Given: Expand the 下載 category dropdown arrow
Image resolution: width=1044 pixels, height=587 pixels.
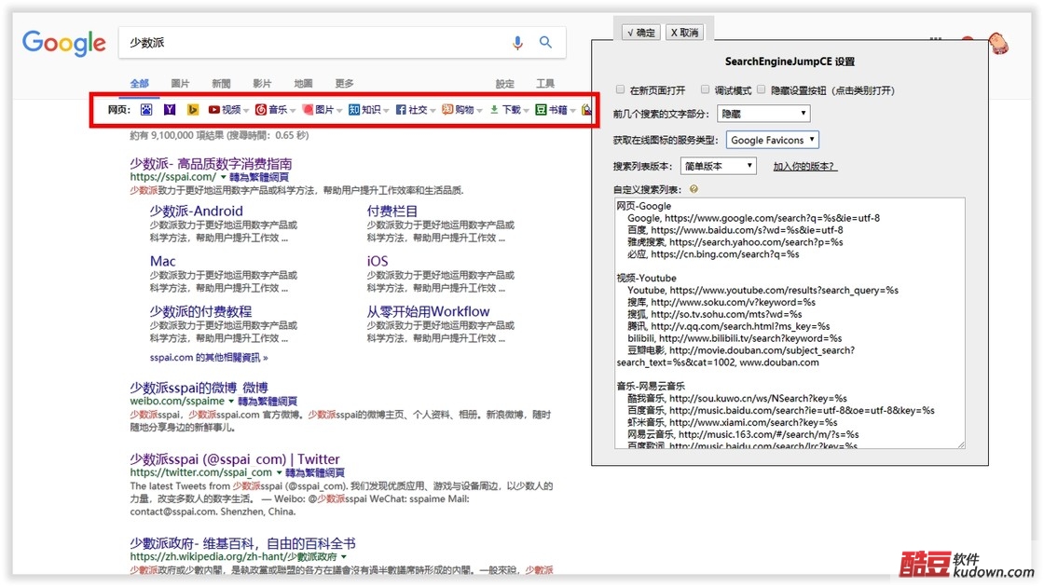Looking at the screenshot, I should pyautogui.click(x=526, y=111).
